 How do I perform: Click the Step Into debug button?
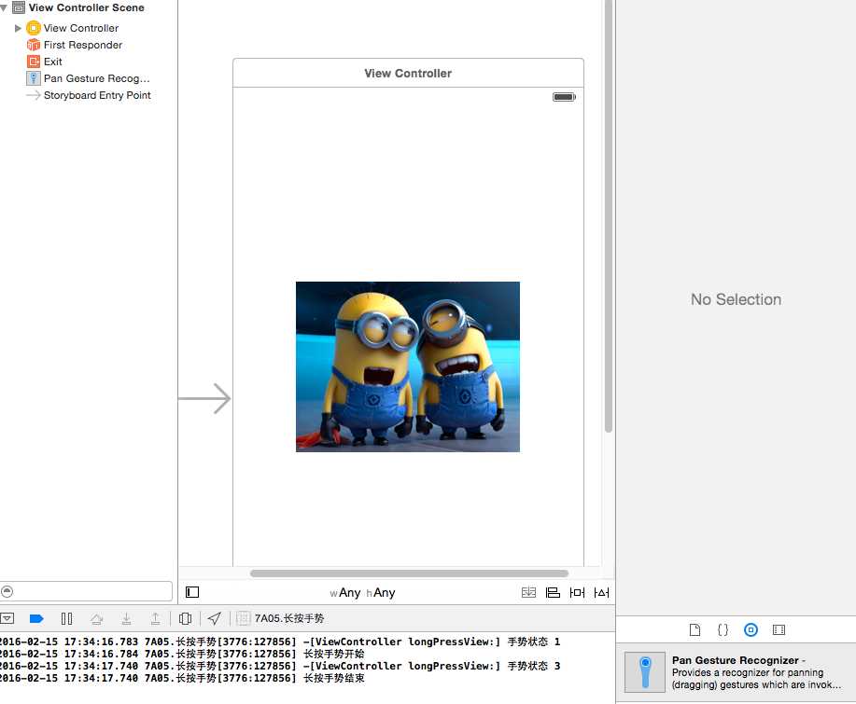point(126,618)
